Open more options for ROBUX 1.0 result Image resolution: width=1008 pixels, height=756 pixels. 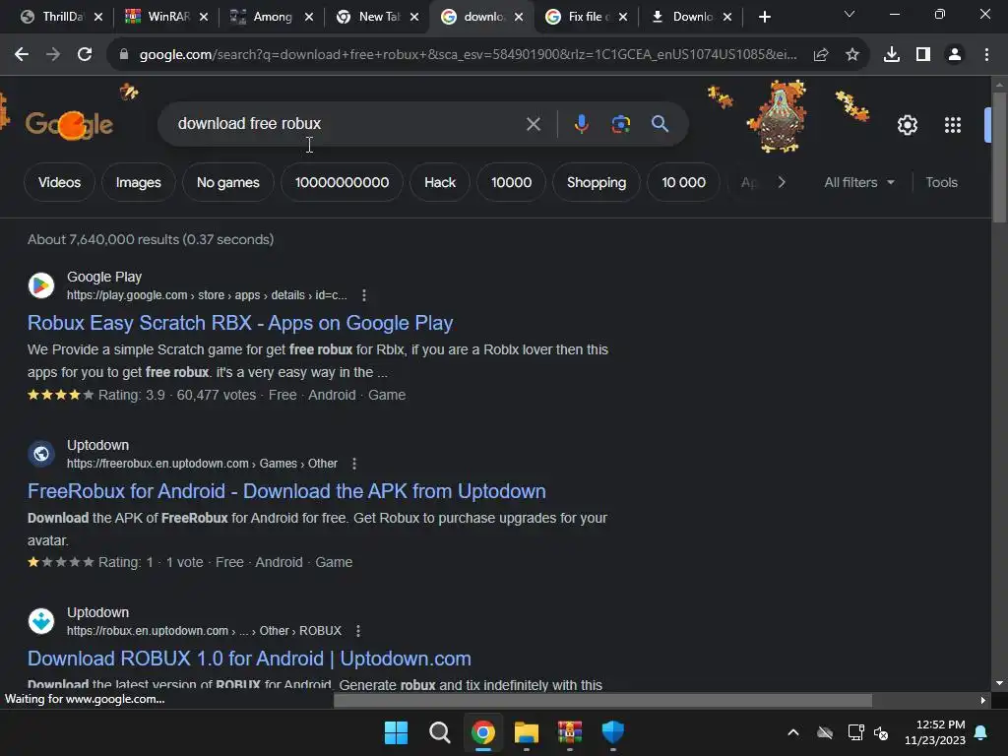click(x=358, y=631)
